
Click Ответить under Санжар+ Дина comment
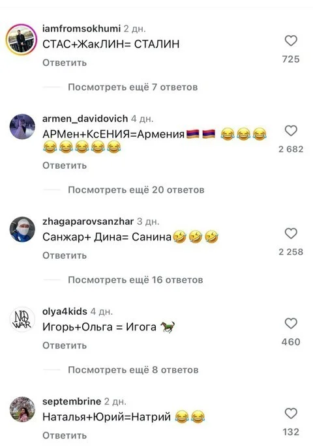tap(65, 255)
